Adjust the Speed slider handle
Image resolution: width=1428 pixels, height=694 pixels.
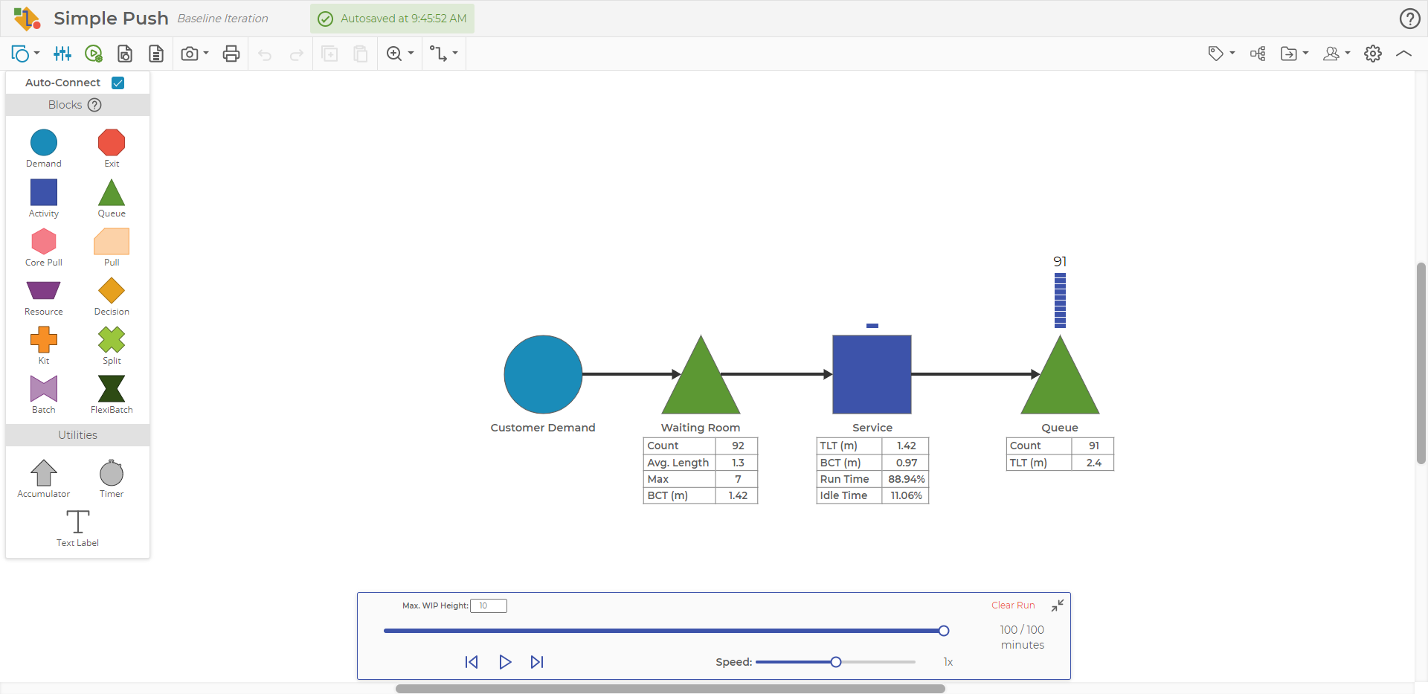(836, 661)
